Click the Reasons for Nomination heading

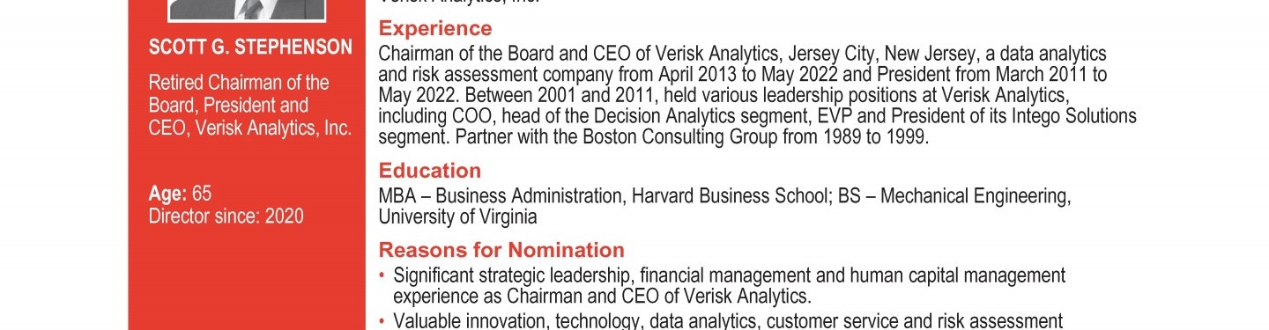click(x=501, y=249)
